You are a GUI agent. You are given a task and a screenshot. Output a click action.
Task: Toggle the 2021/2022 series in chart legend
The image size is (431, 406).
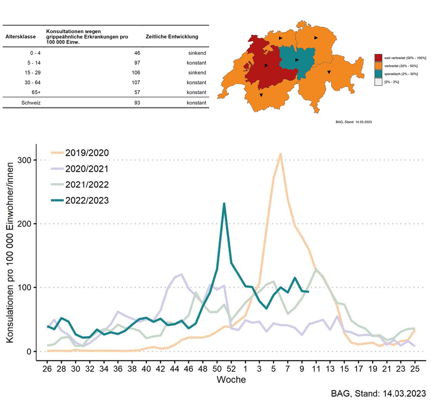click(x=87, y=185)
